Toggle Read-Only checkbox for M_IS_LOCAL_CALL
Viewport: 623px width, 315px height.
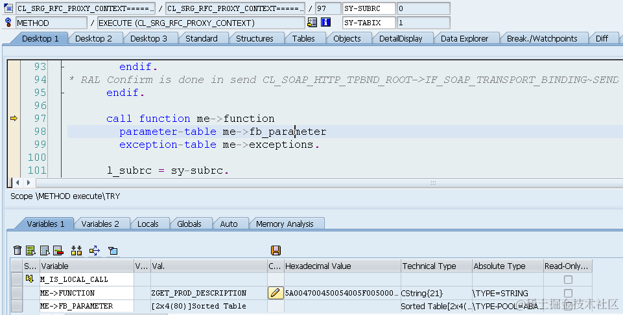click(568, 279)
